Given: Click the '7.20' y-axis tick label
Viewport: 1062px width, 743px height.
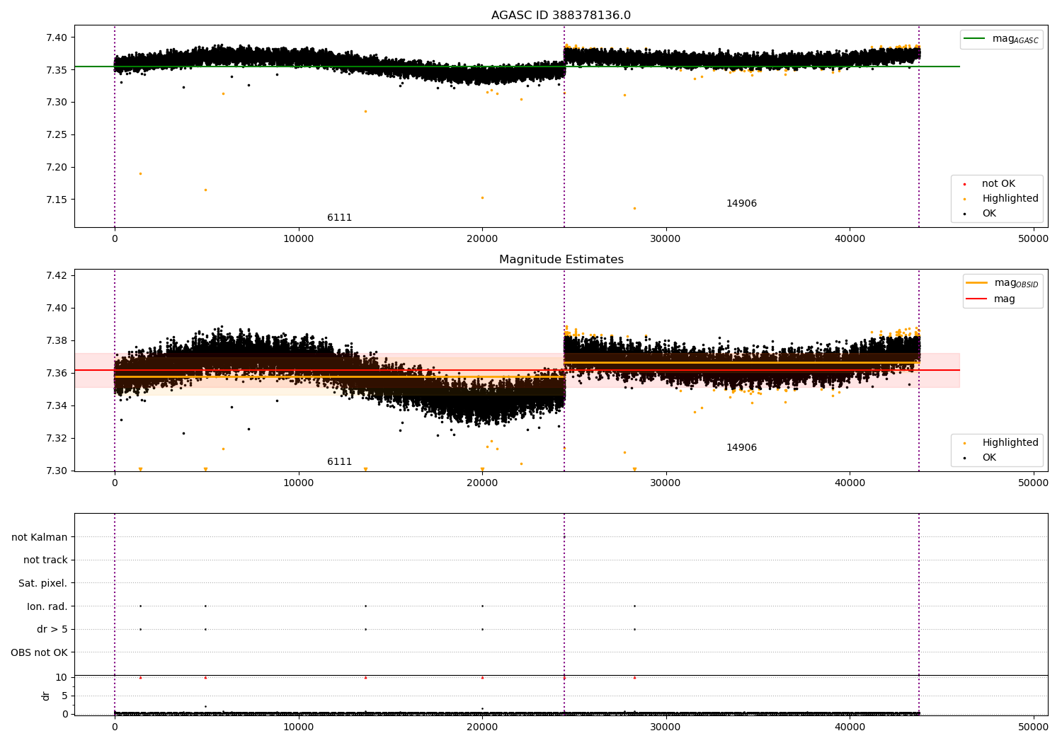Looking at the screenshot, I should [57, 168].
